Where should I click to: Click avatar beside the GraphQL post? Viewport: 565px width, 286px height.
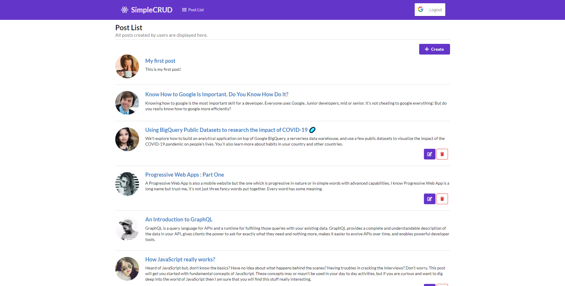[127, 229]
